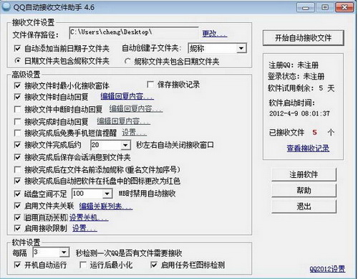Click 开始自动接收文件 button
The width and height of the screenshot is (358, 279).
pos(303,38)
